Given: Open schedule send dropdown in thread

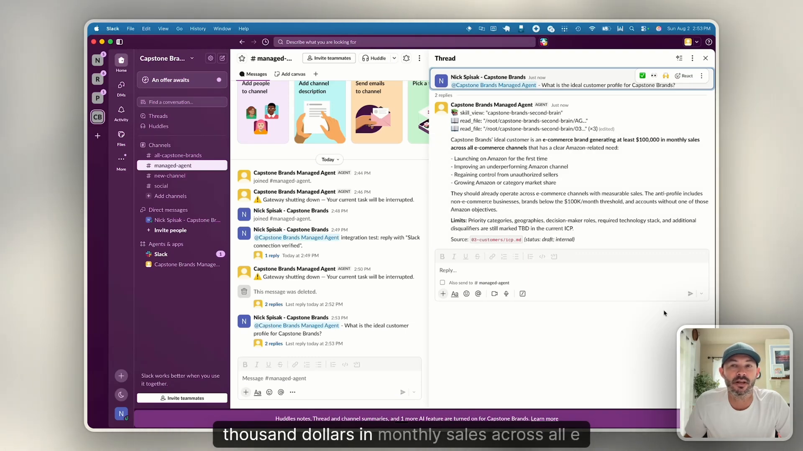Looking at the screenshot, I should 702,294.
